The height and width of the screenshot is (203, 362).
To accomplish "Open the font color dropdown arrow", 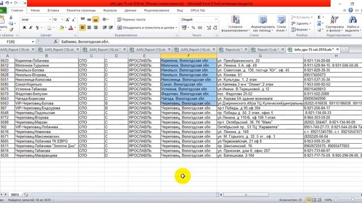I will coord(75,28).
